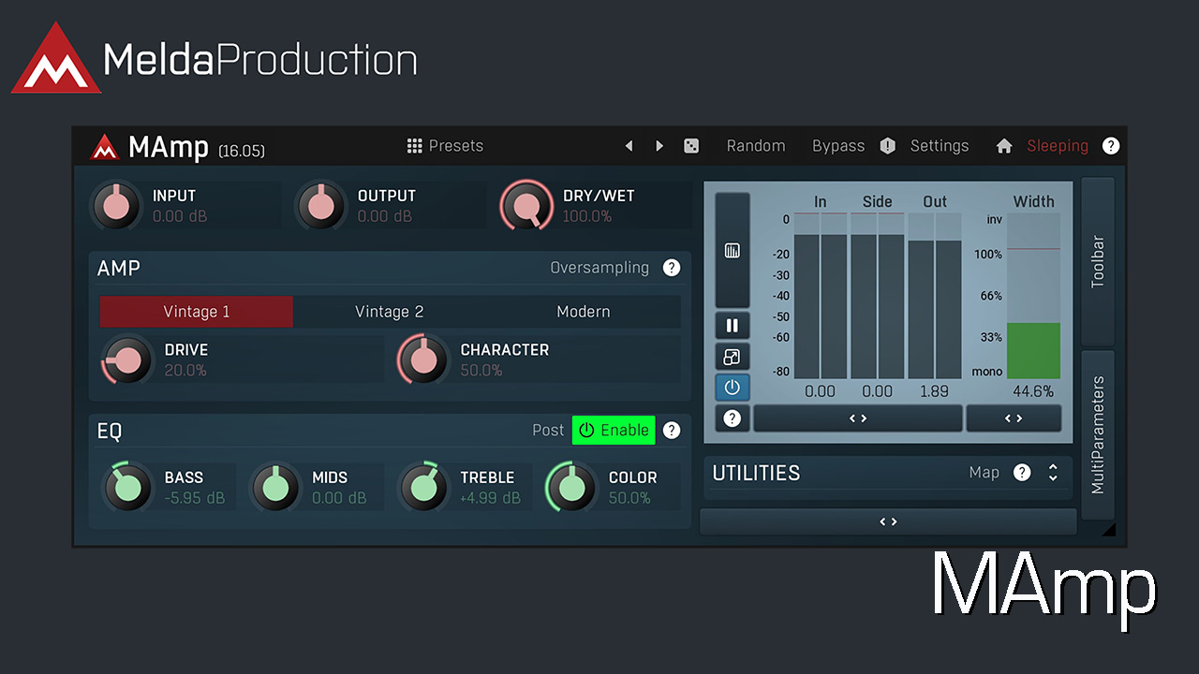Click the meter popup window icon
Viewport: 1199px width, 674px height.
732,357
